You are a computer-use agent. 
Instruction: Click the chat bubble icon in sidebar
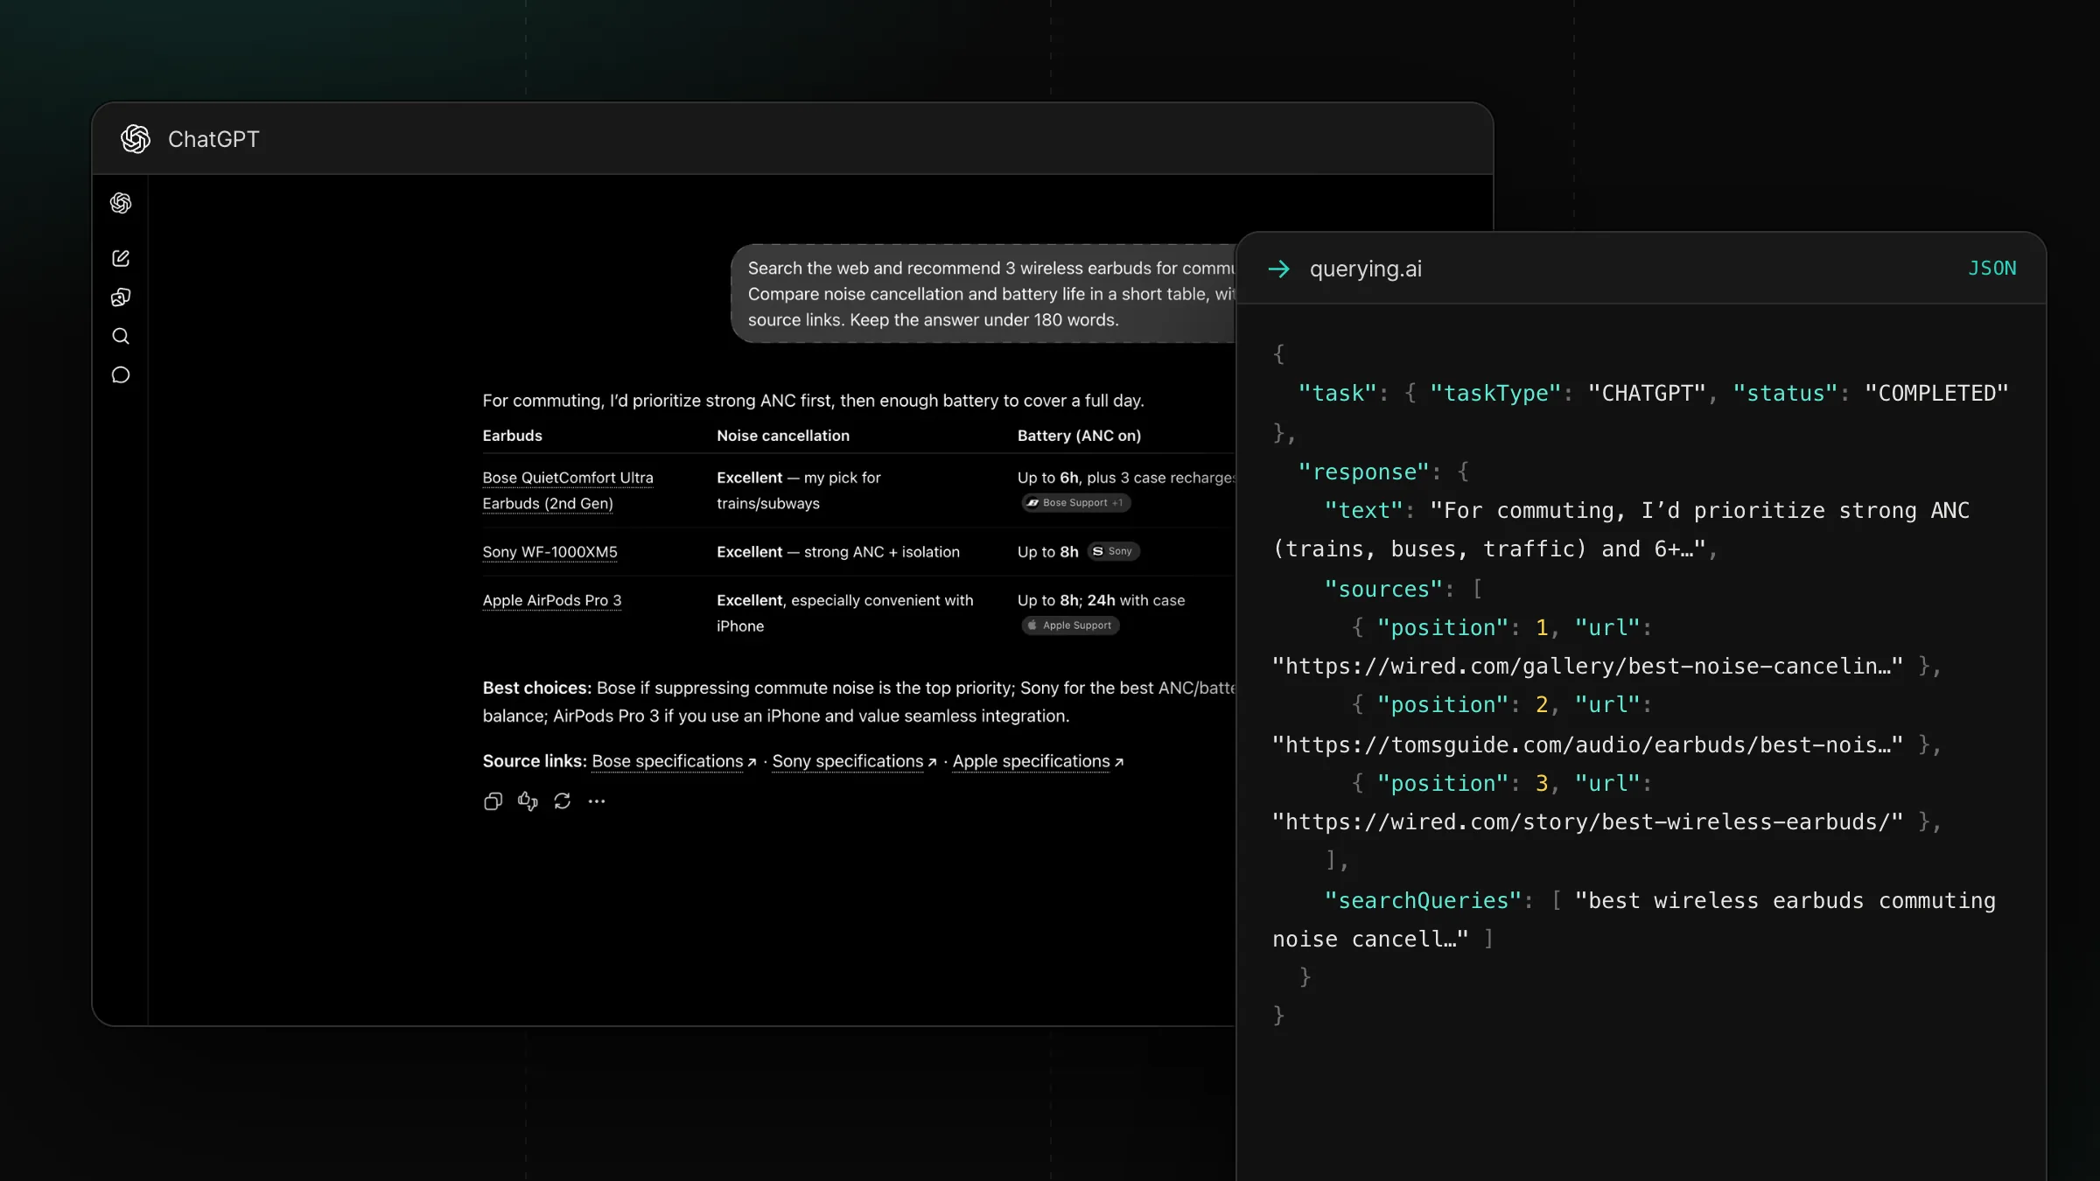[121, 375]
